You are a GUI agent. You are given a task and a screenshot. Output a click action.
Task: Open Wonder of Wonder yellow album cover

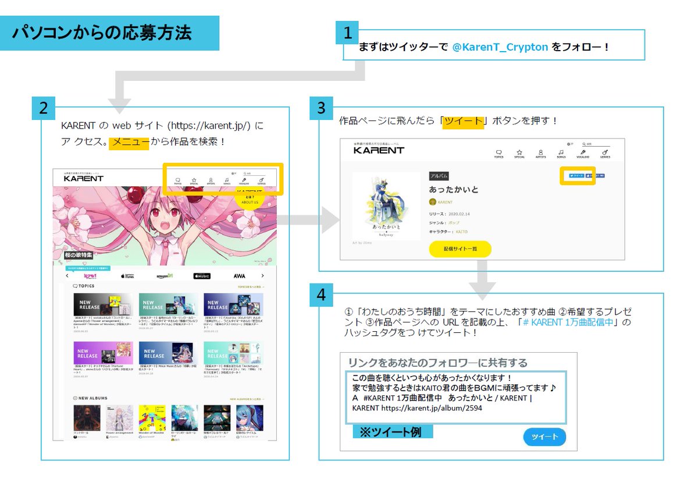tap(152, 418)
